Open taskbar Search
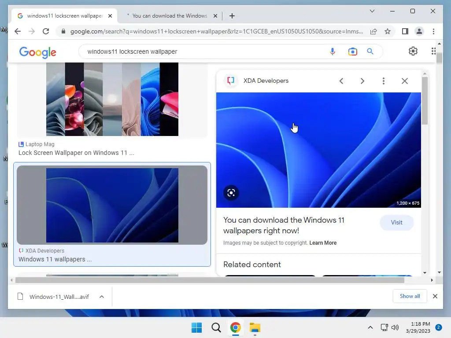The width and height of the screenshot is (451, 338). click(216, 327)
